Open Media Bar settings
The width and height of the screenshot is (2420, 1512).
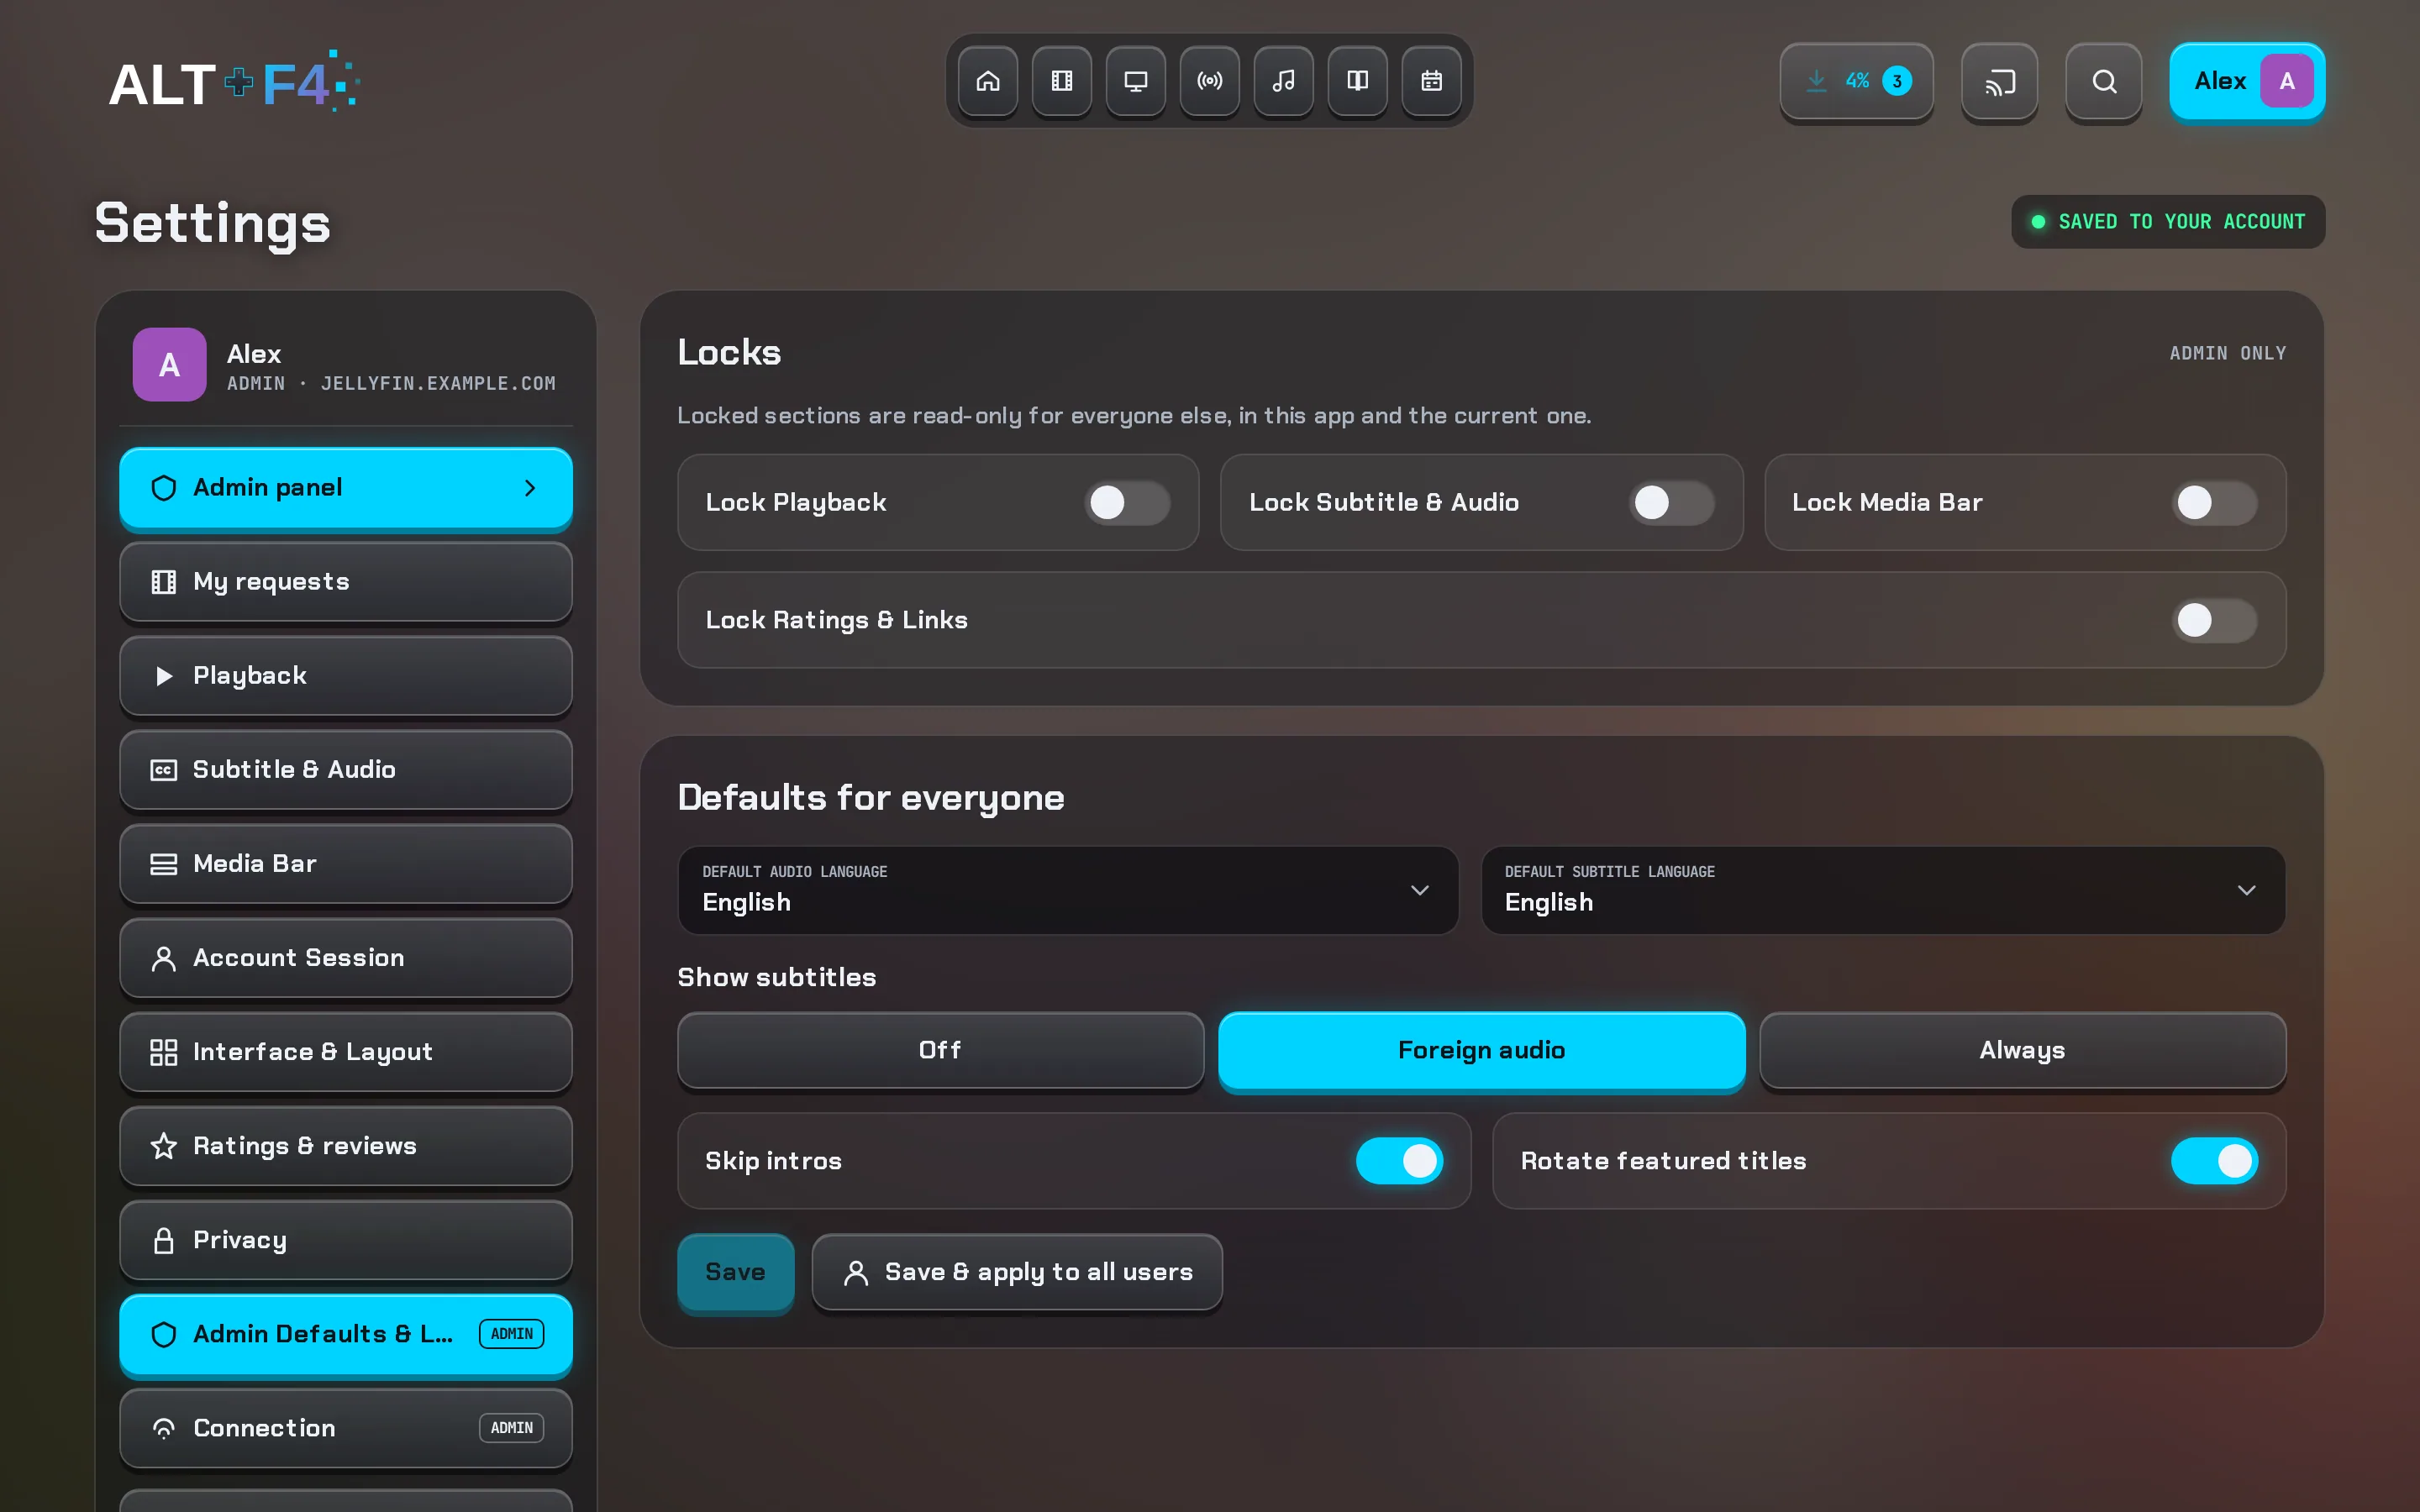[x=346, y=863]
